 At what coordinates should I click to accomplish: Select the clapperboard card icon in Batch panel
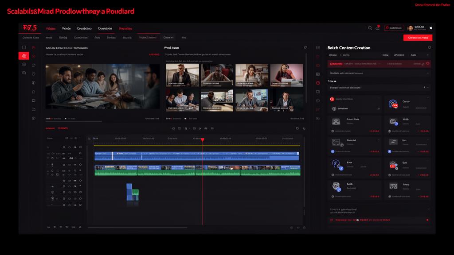point(393,186)
